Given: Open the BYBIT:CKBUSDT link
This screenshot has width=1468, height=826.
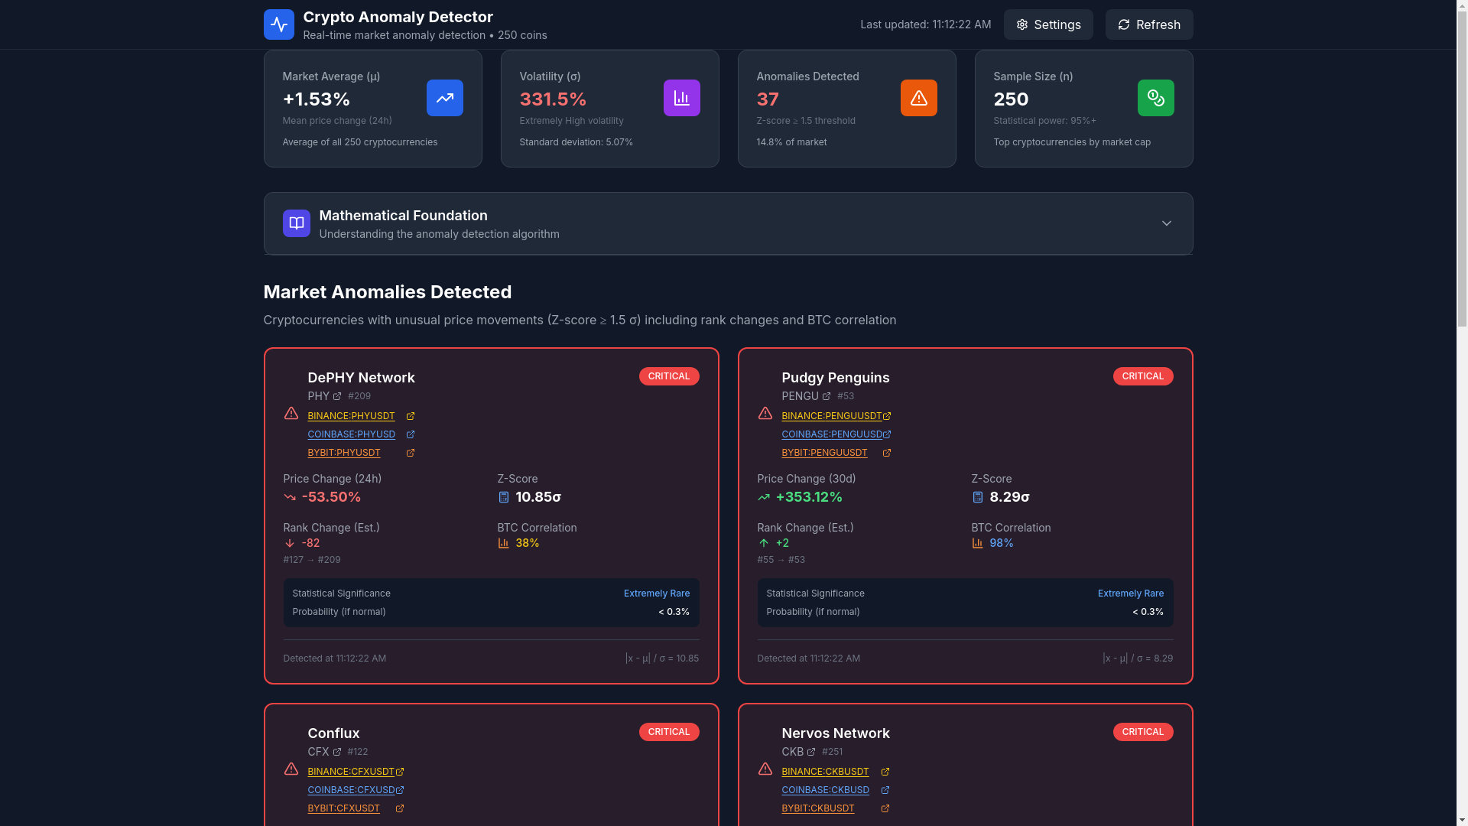Looking at the screenshot, I should point(817,808).
